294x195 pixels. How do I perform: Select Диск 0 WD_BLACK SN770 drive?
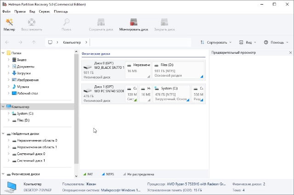pos(103,70)
